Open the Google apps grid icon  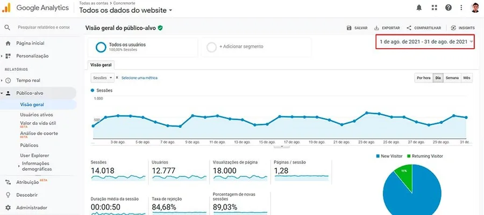[x=434, y=8]
